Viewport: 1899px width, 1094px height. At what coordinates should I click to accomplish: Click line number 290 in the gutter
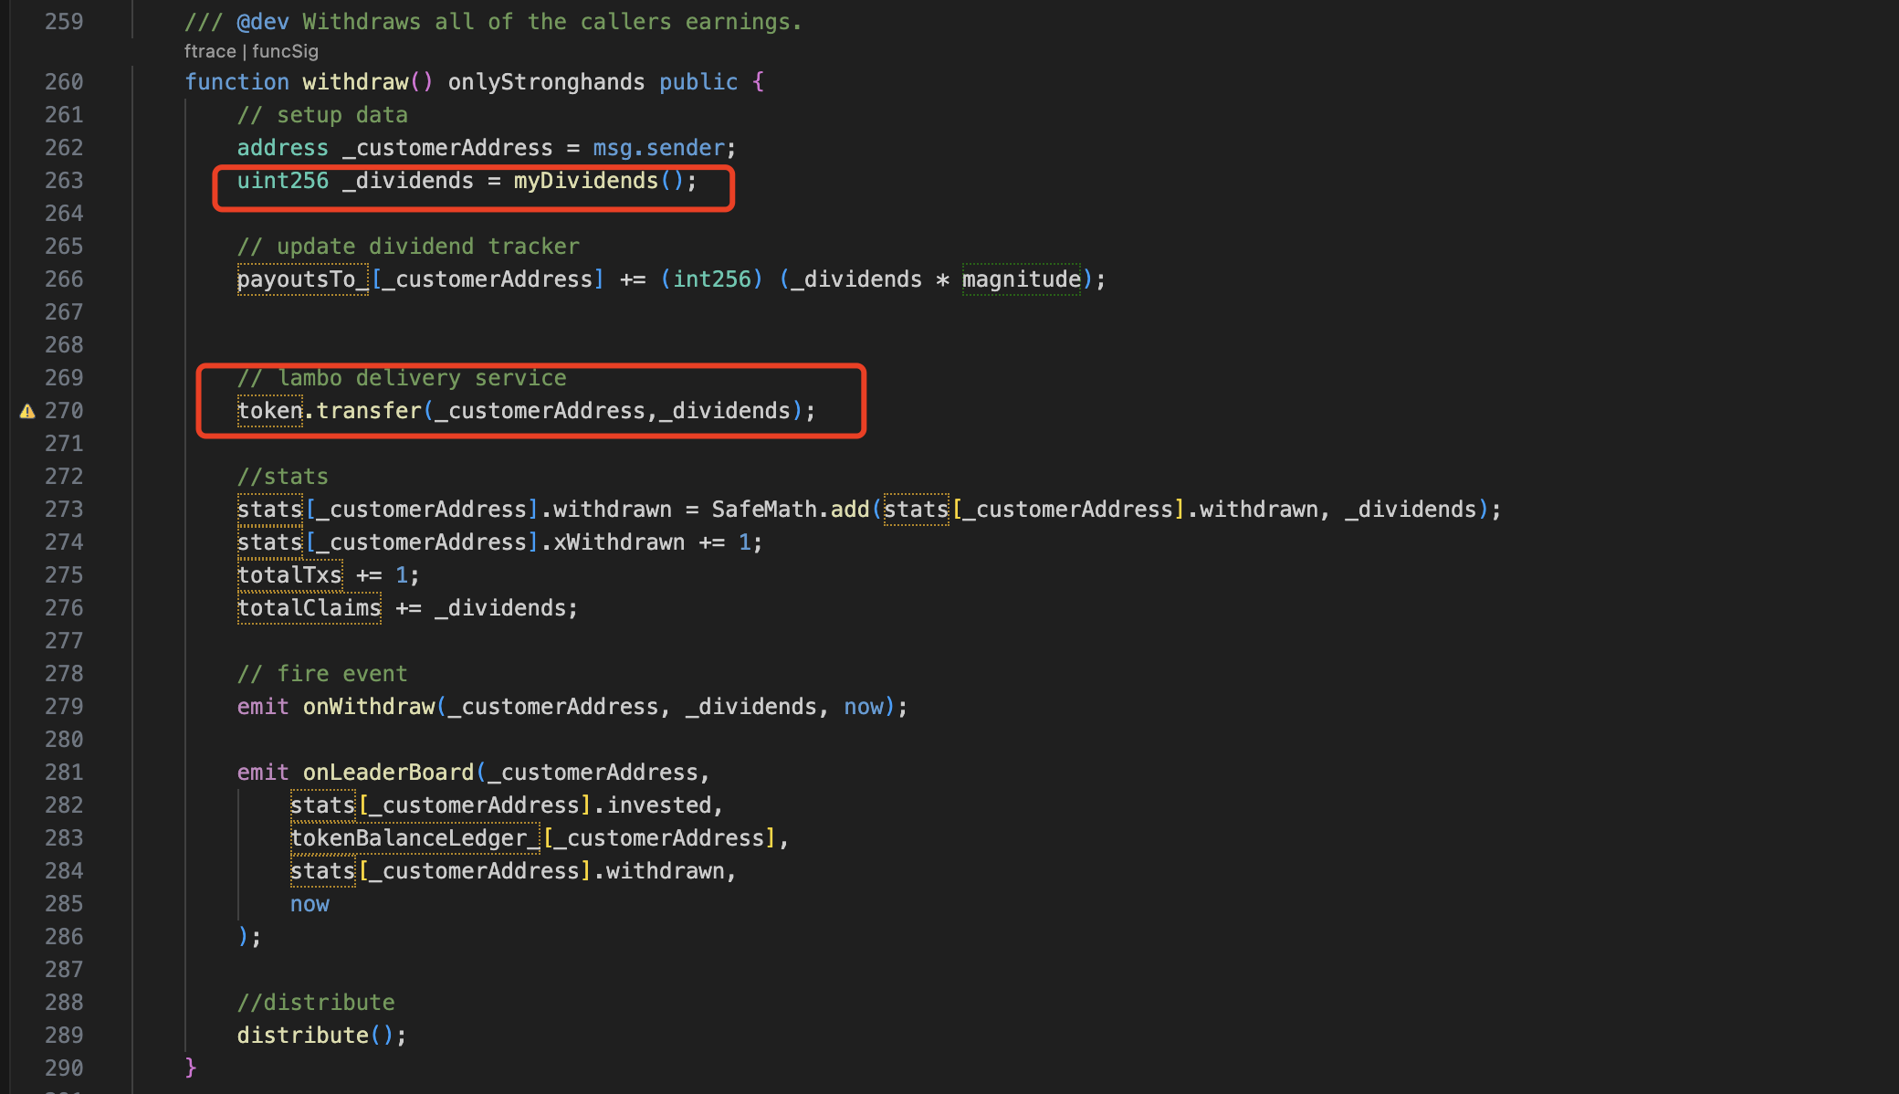[x=64, y=1068]
